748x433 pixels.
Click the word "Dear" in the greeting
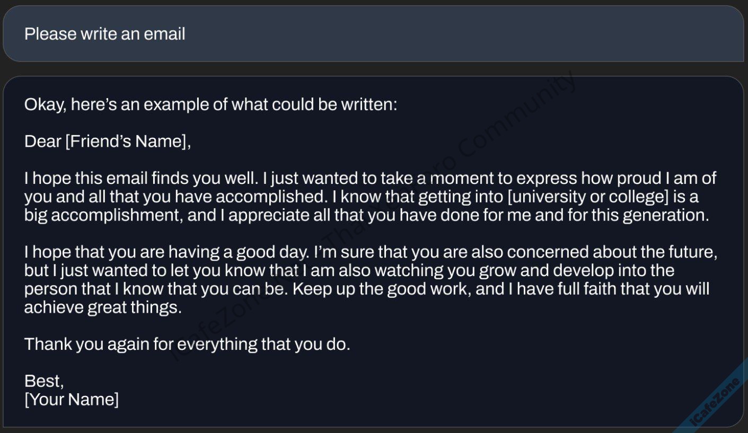[x=43, y=142]
